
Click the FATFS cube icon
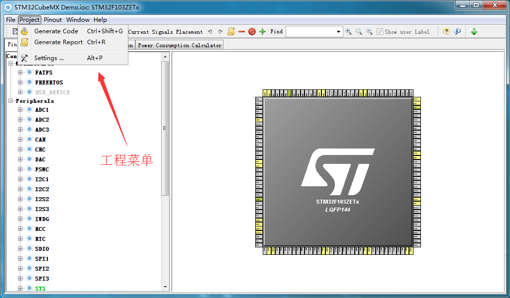[29, 72]
